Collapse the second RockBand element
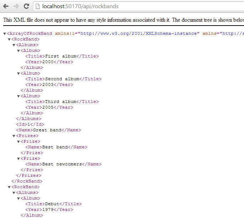 9,187
